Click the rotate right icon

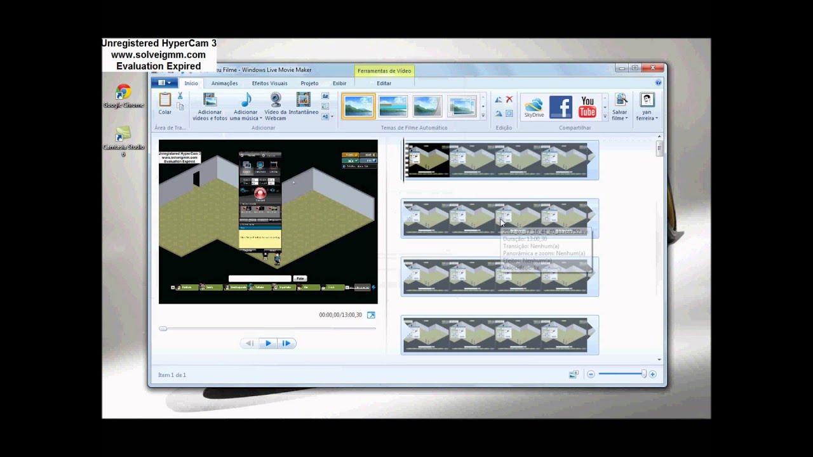pos(498,114)
